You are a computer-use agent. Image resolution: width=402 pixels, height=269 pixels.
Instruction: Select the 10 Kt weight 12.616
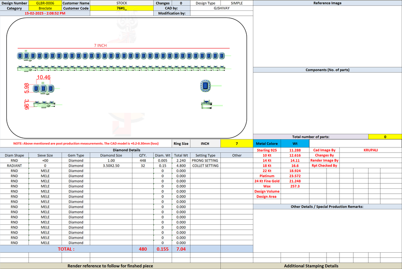tap(295, 155)
